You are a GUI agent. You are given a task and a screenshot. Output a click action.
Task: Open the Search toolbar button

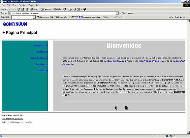(35, 9)
